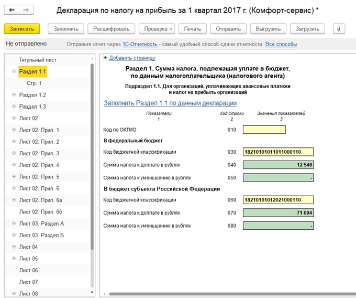The image size is (356, 298).
Task: Select Стр. 1 under Раздел 1.1
Action: tap(34, 83)
